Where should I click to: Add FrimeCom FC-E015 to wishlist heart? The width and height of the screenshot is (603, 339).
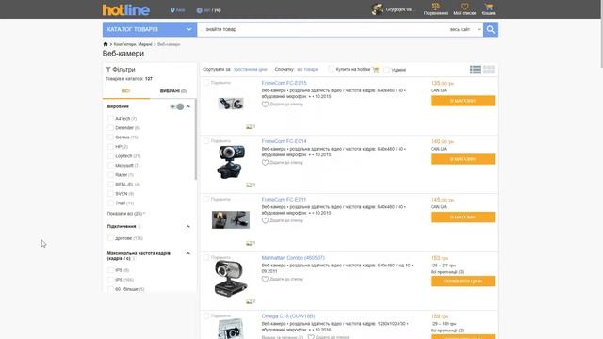point(265,105)
